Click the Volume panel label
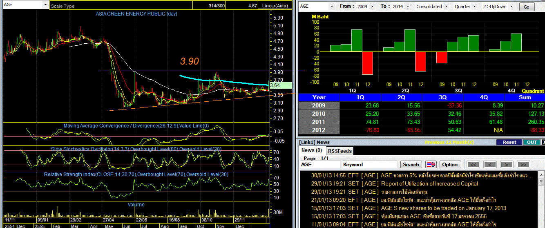This screenshot has height=228, width=545. click(x=136, y=205)
